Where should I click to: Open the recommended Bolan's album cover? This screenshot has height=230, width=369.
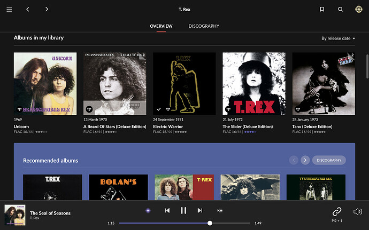pyautogui.click(x=118, y=187)
